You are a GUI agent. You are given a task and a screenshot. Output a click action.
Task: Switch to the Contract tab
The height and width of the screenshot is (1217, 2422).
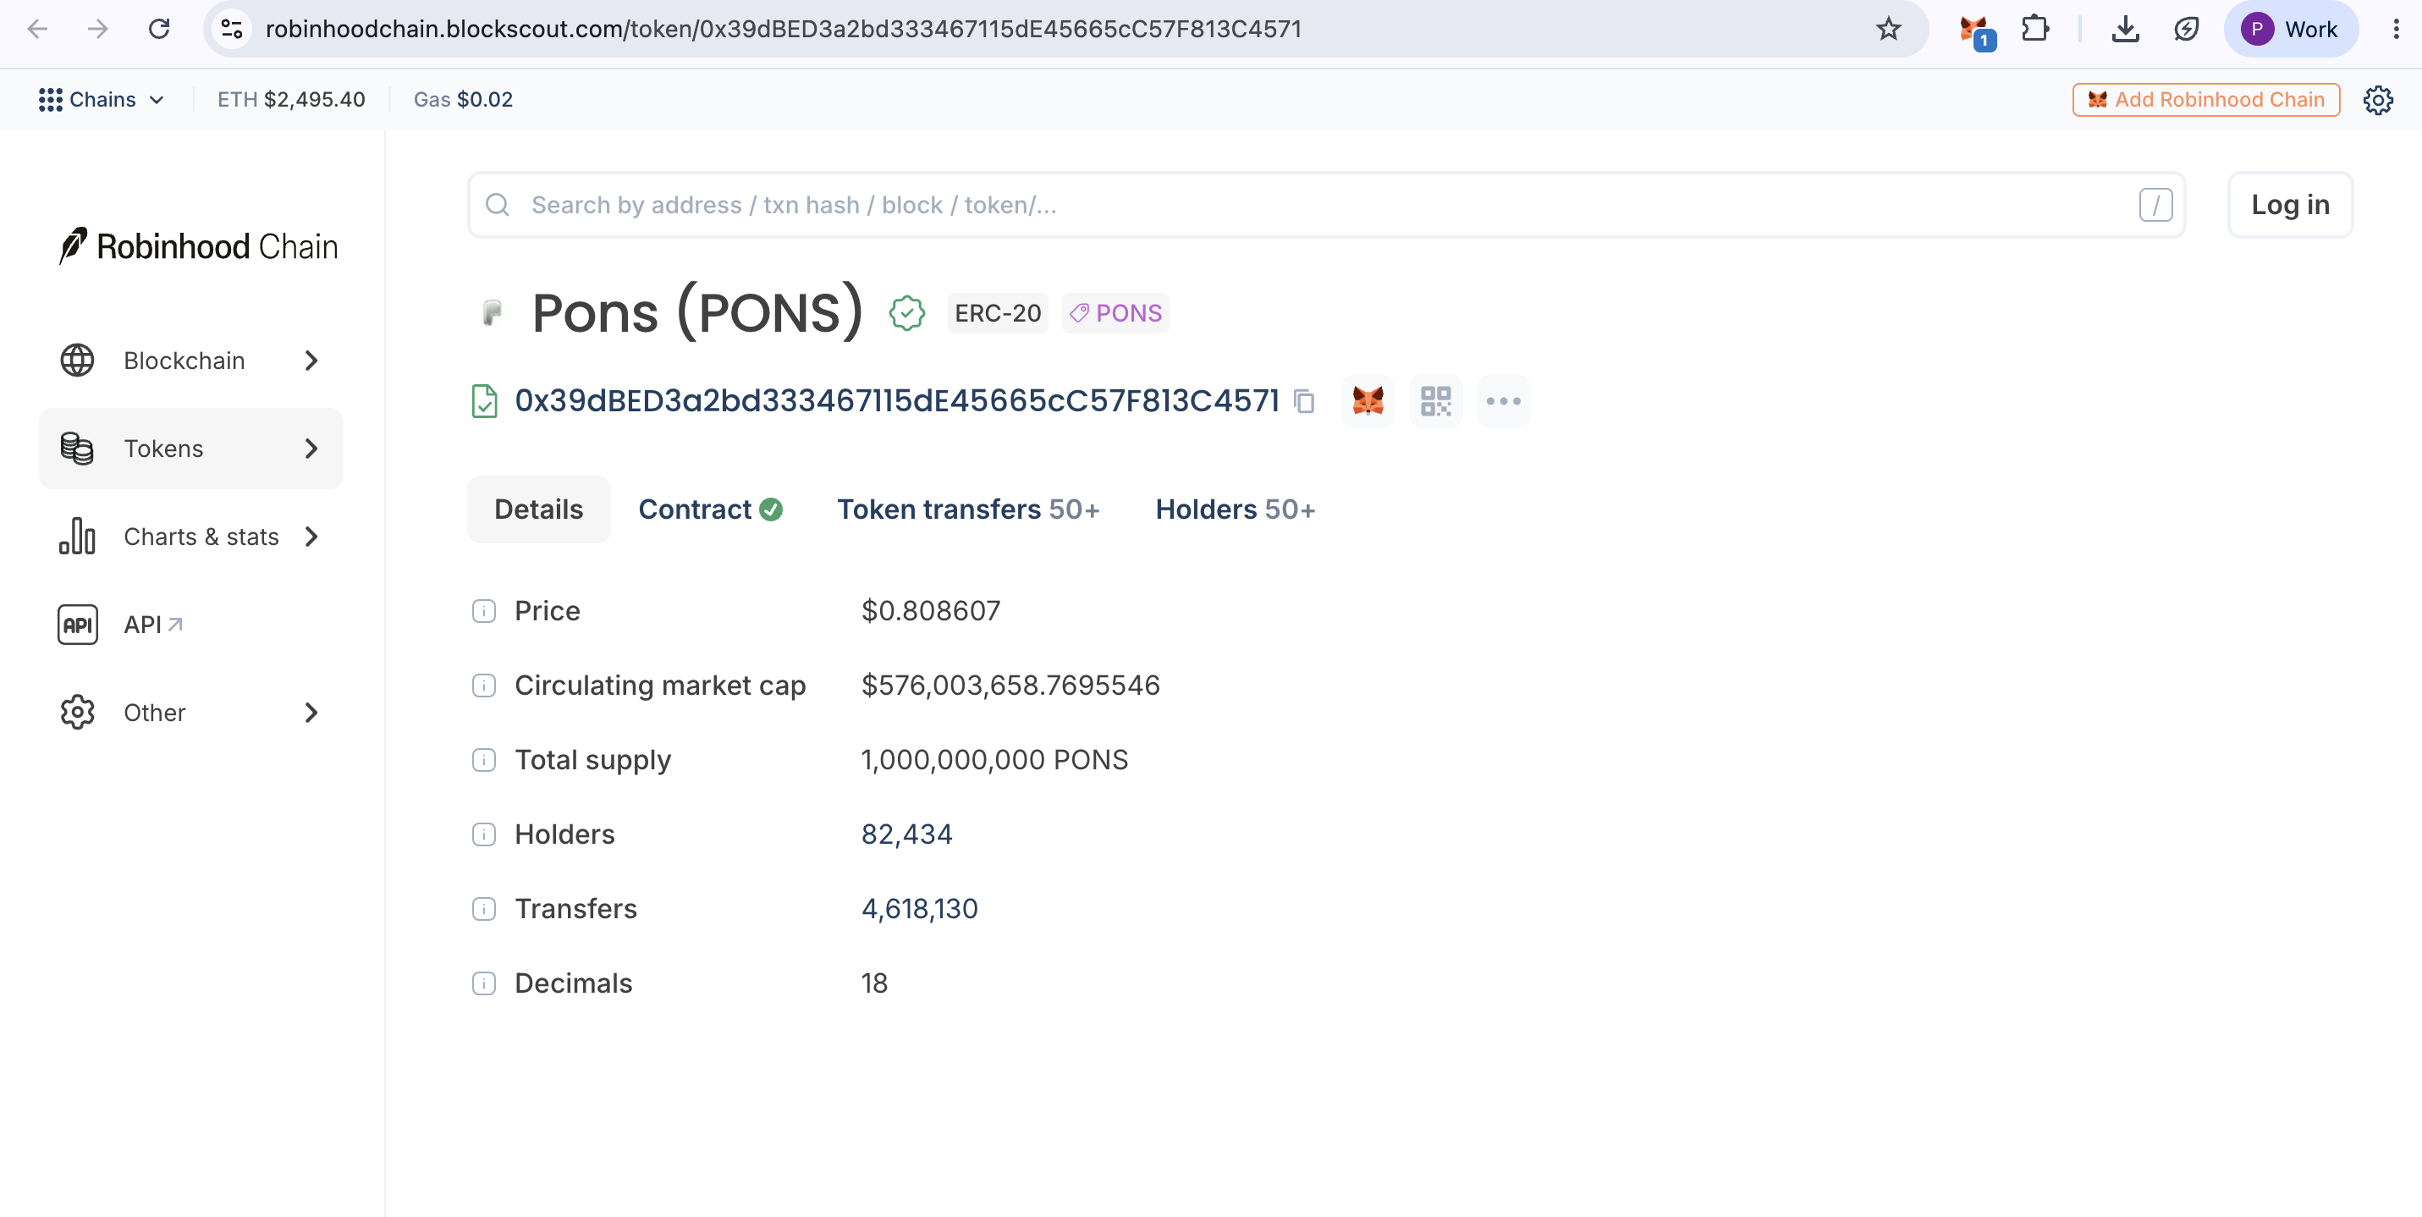710,509
